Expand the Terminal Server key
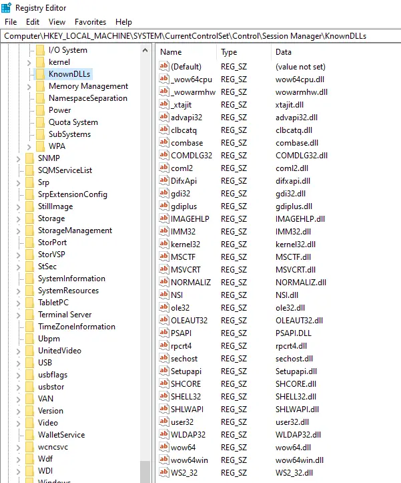The width and height of the screenshot is (401, 483). tap(18, 315)
